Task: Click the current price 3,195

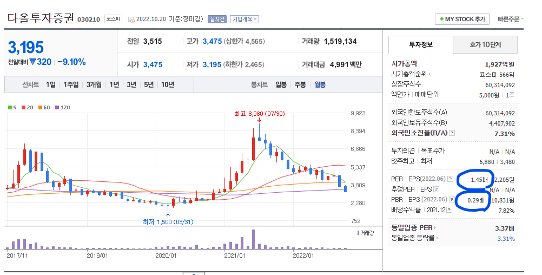Action: [x=26, y=48]
